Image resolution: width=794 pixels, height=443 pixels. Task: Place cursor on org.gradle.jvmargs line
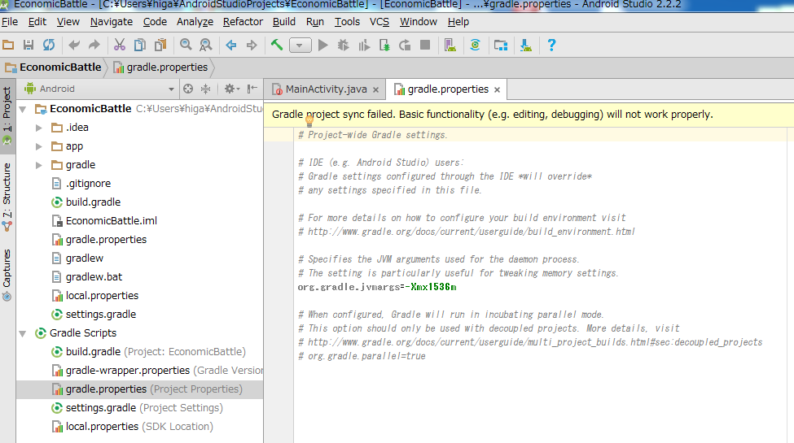[x=377, y=287]
